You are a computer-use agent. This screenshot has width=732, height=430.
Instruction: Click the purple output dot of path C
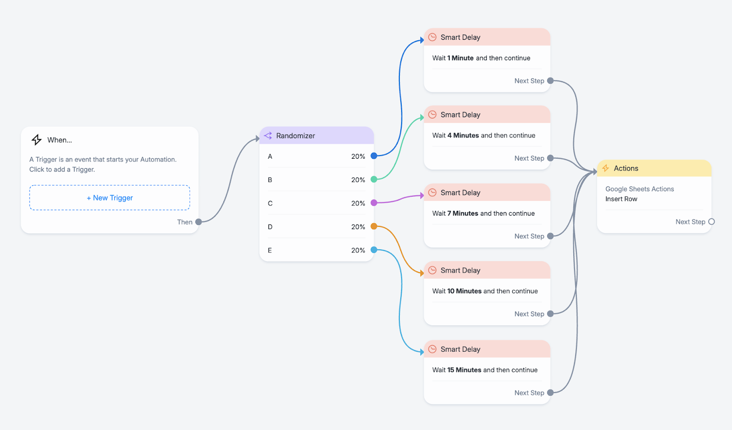click(x=374, y=203)
